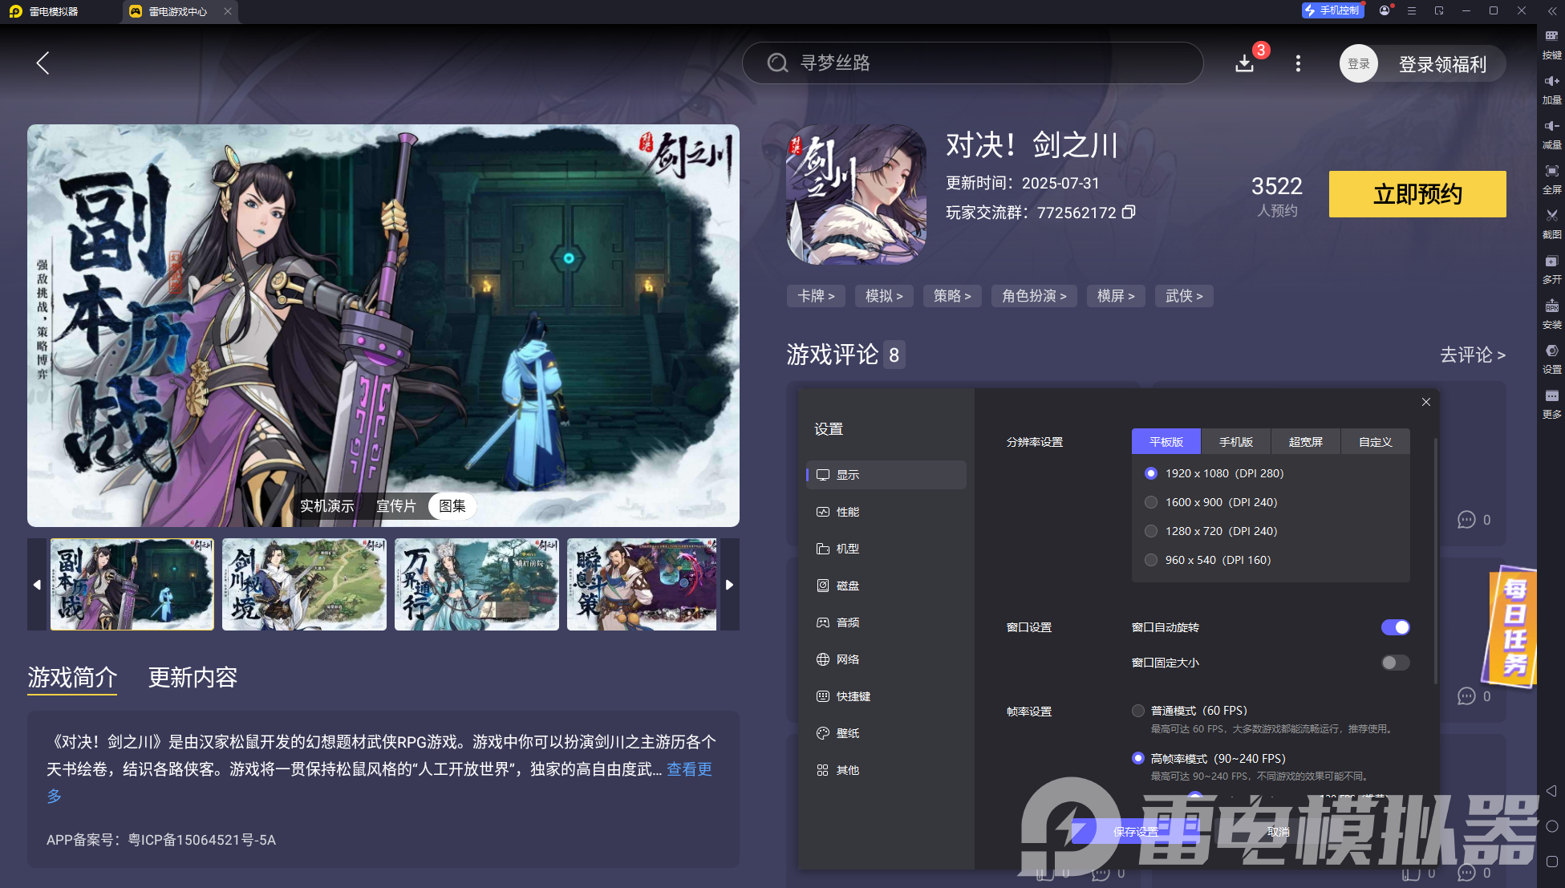Enable the 窗口固定大小 switch
The image size is (1565, 888).
click(x=1395, y=663)
